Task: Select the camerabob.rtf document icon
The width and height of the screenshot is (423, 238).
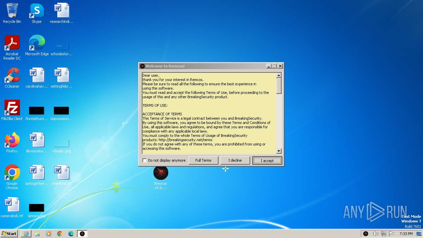Action: [12, 208]
